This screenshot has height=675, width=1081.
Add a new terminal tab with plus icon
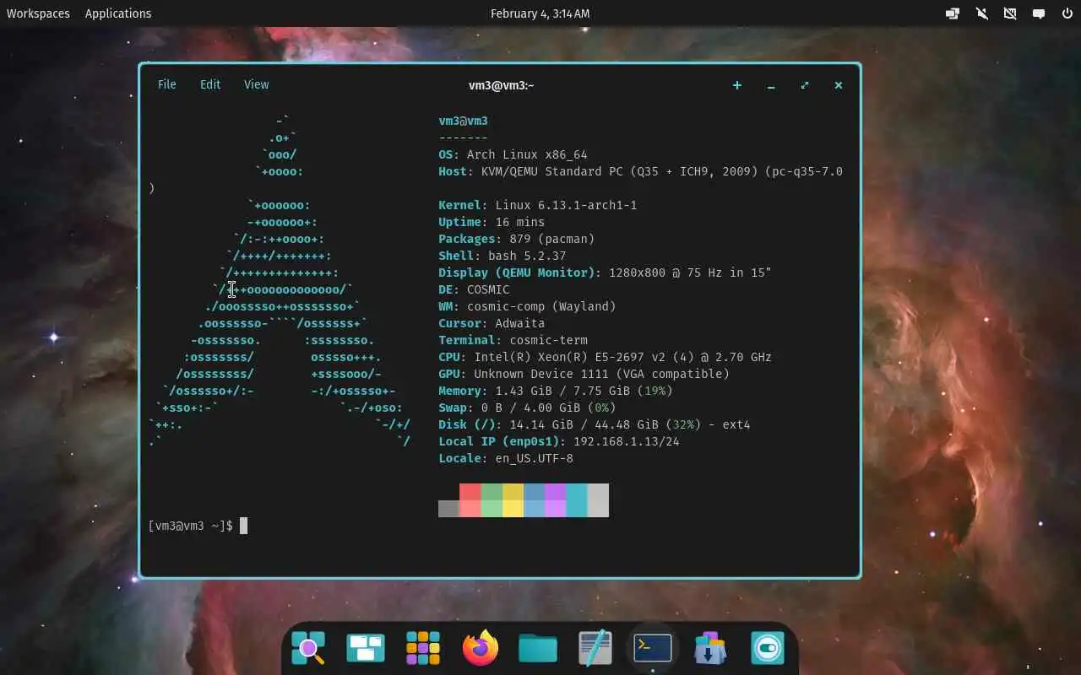737,85
